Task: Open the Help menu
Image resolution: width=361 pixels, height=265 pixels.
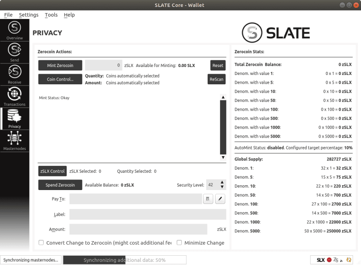Action: tap(69, 15)
